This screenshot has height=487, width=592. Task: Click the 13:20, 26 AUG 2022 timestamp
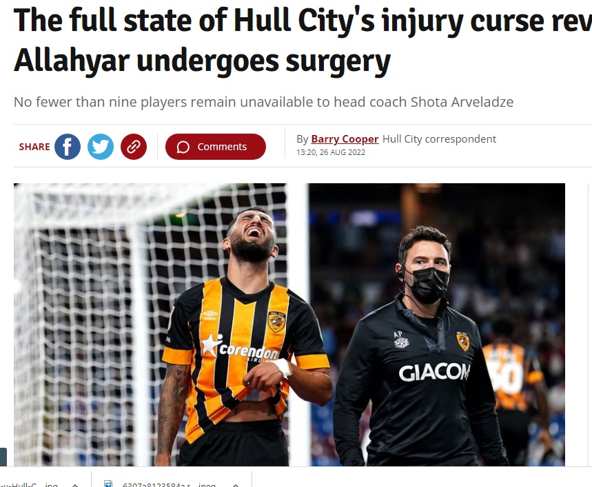(x=331, y=152)
